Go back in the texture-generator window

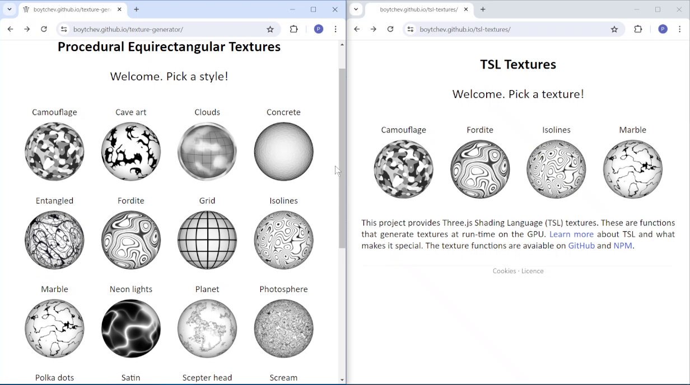(10, 29)
